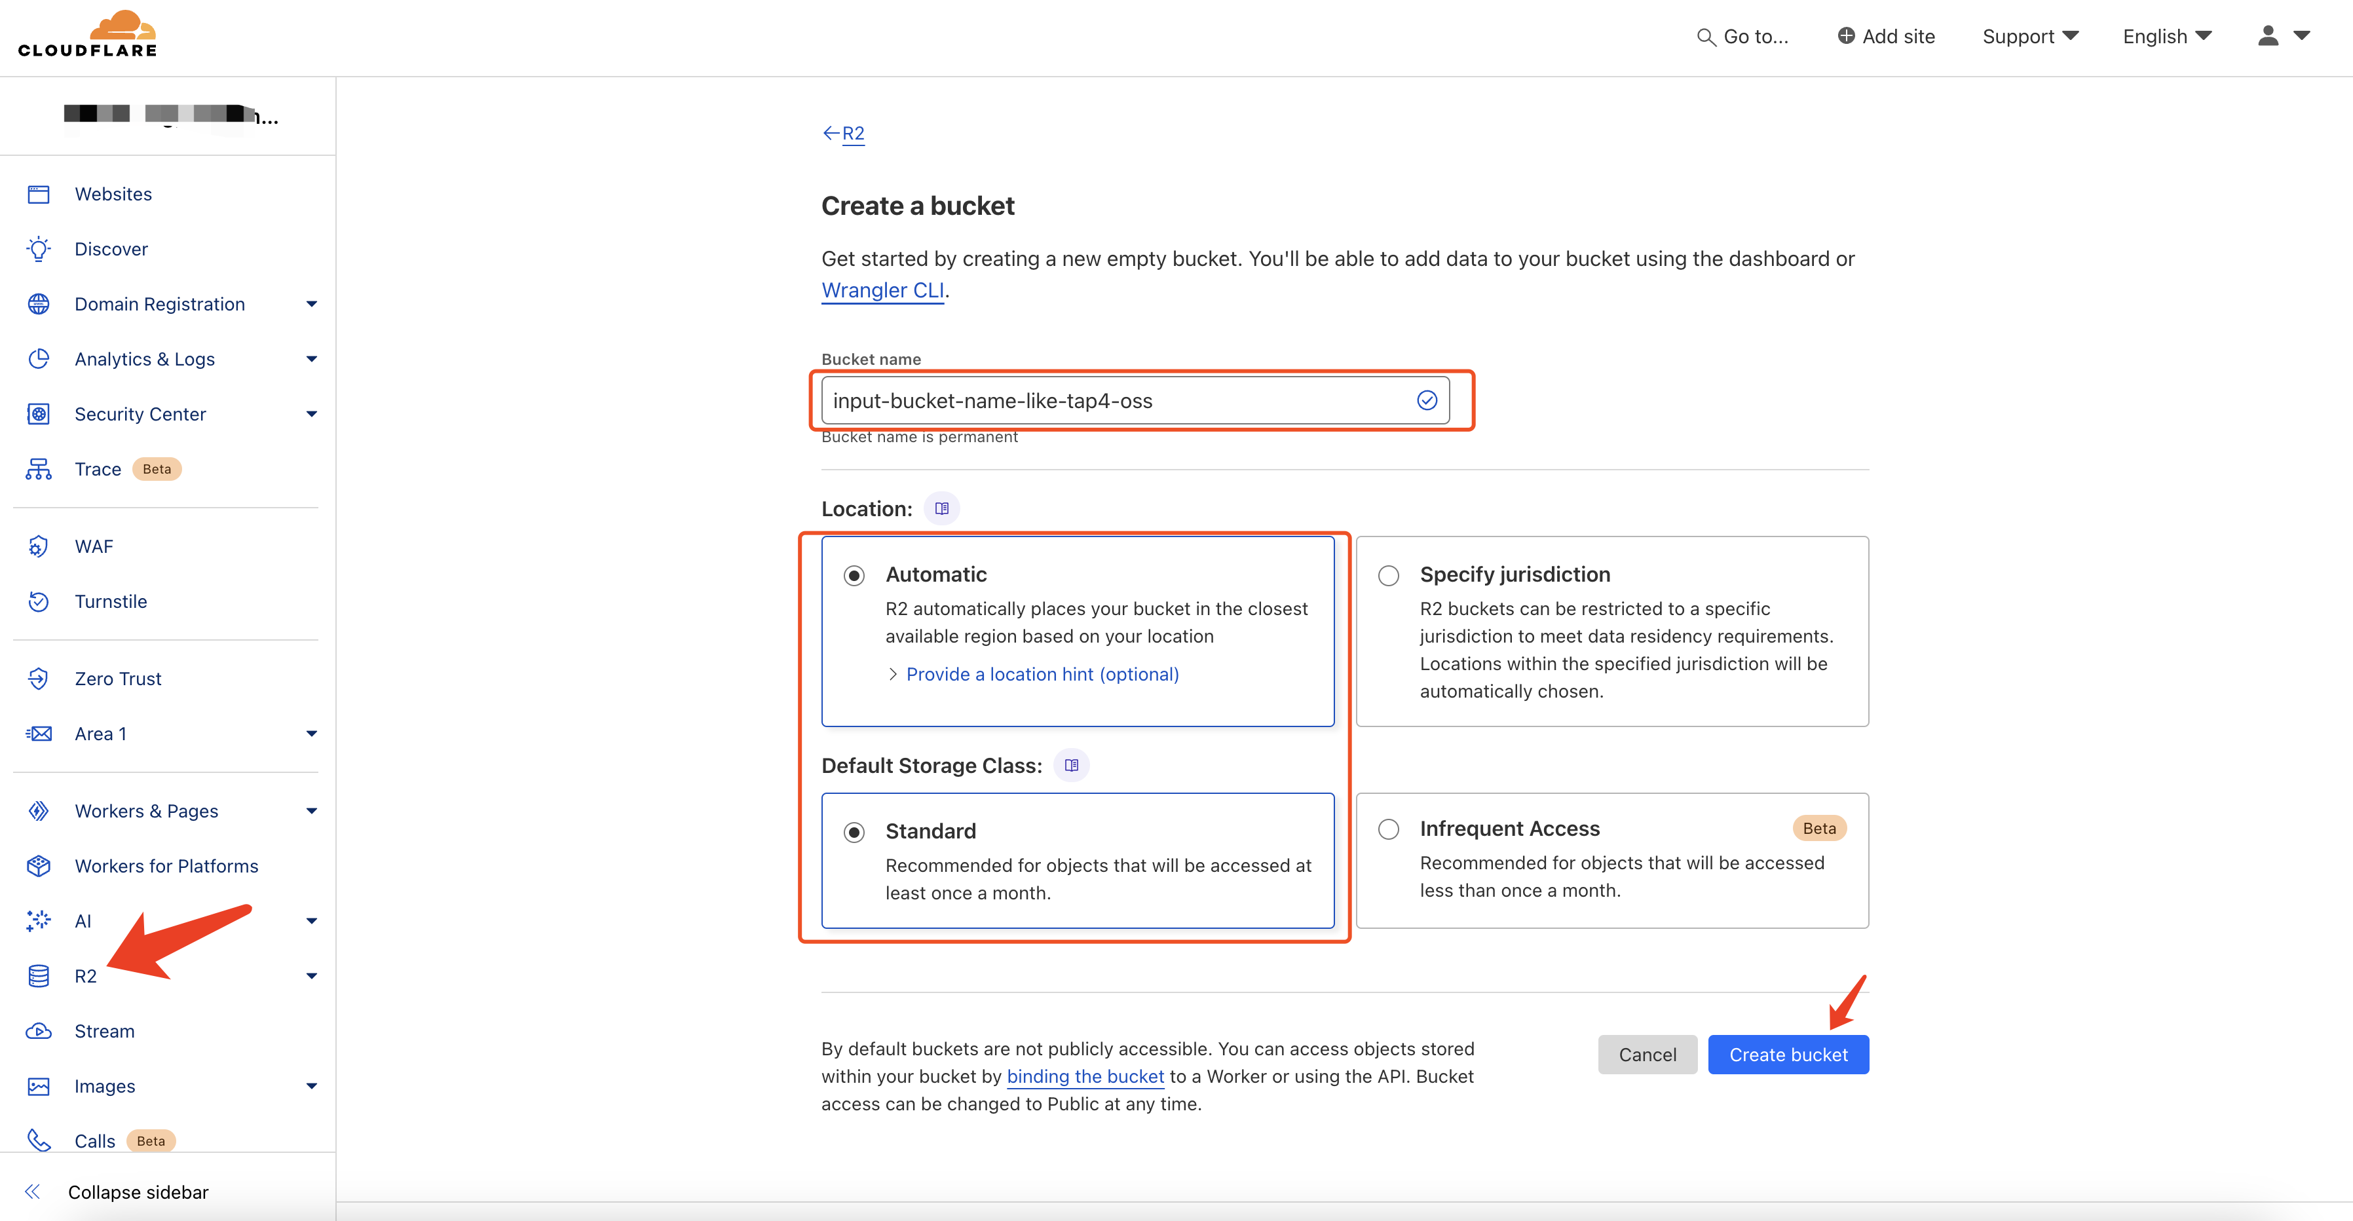Click the Add site plus icon
Image resolution: width=2353 pixels, height=1221 pixels.
coord(1845,37)
